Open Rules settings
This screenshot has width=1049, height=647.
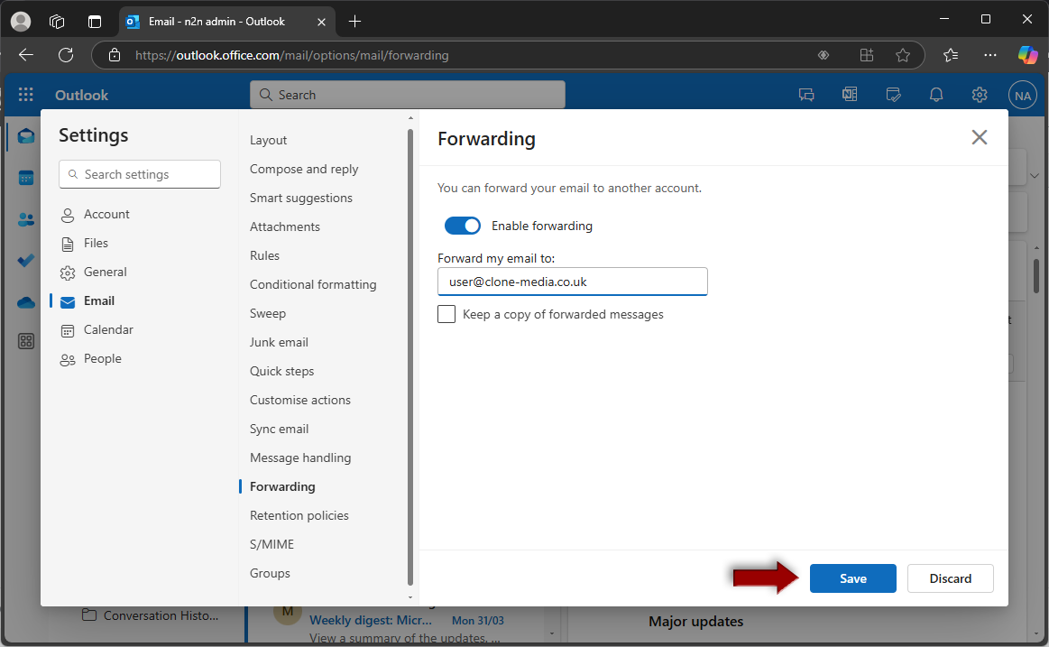[264, 254]
